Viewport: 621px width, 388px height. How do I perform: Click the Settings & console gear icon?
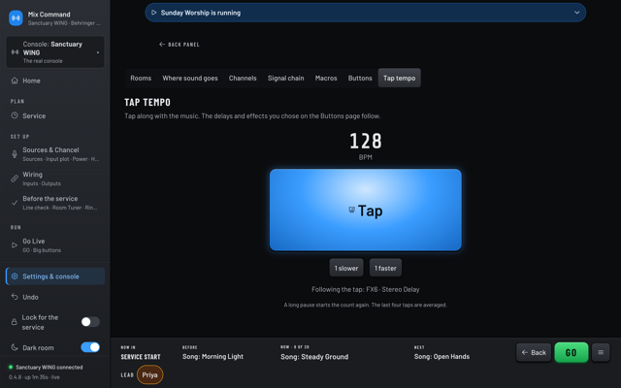click(15, 276)
